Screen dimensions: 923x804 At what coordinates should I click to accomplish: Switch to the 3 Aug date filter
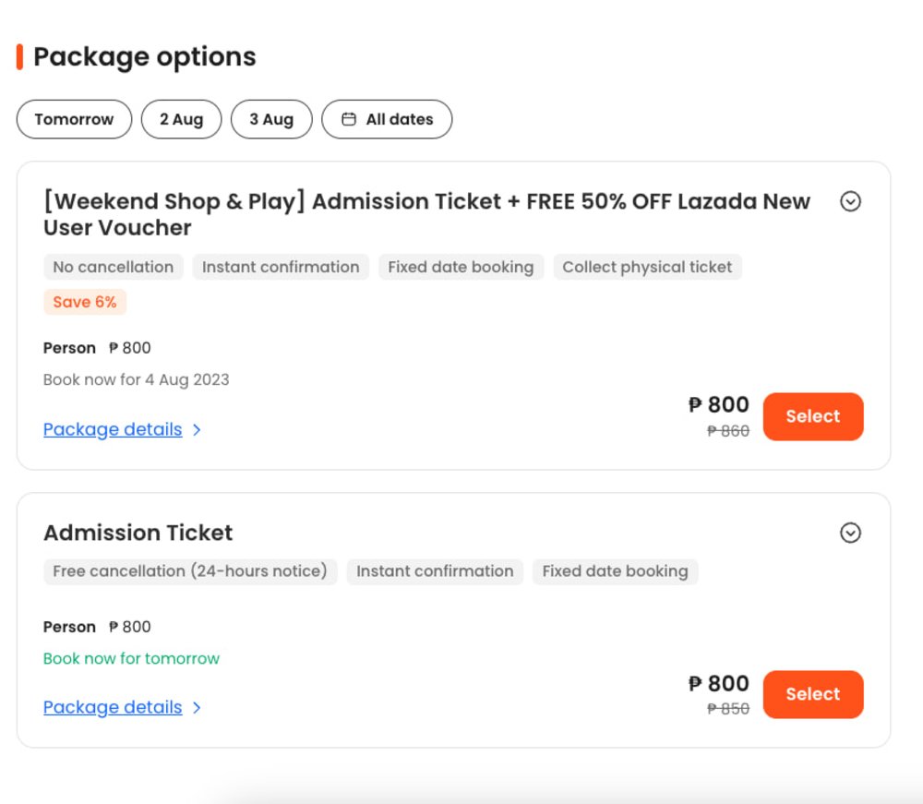tap(271, 119)
